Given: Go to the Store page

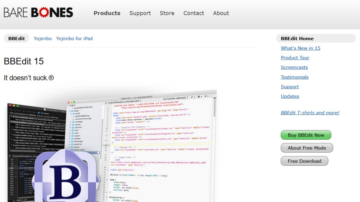Looking at the screenshot, I should 167,13.
